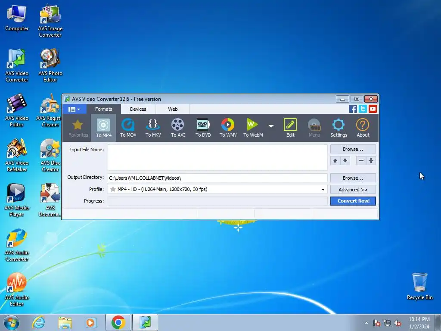The width and height of the screenshot is (441, 331).
Task: Browse for the output directory
Action: (353, 178)
